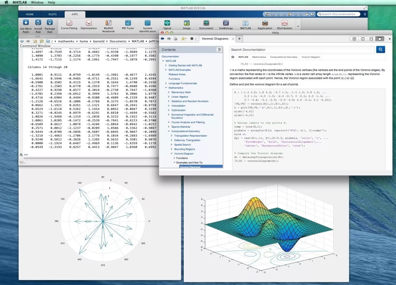This screenshot has width=396, height=285.
Task: Select side-by-side layout in Help
Action: [x=363, y=39]
